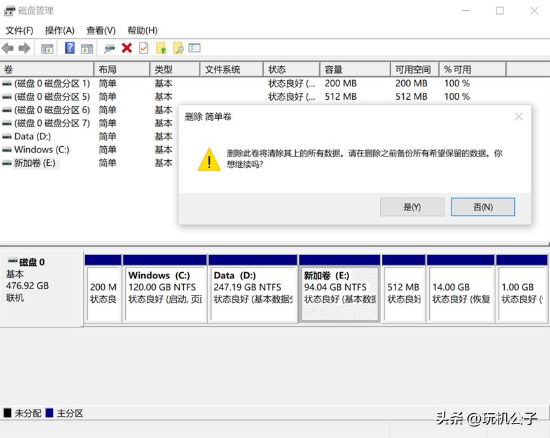This screenshot has height=438, width=550.
Task: Confirm deletion by clicking 是(Y)
Action: 412,207
